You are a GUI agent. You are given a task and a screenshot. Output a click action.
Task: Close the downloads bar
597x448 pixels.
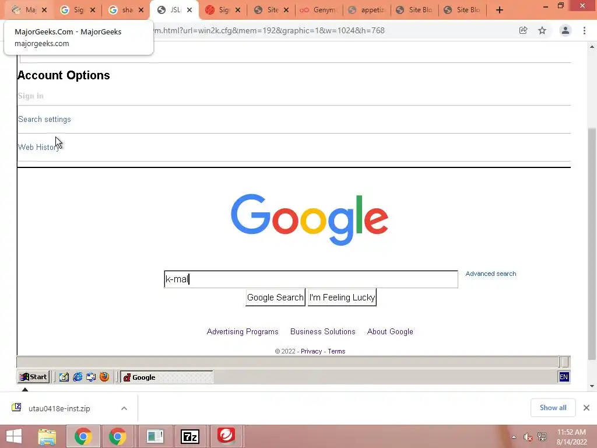point(587,408)
